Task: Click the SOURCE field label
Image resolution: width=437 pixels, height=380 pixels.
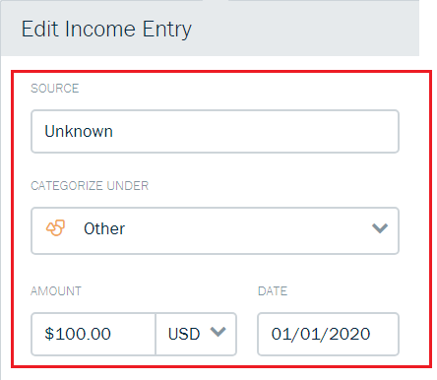Action: pyautogui.click(x=55, y=89)
